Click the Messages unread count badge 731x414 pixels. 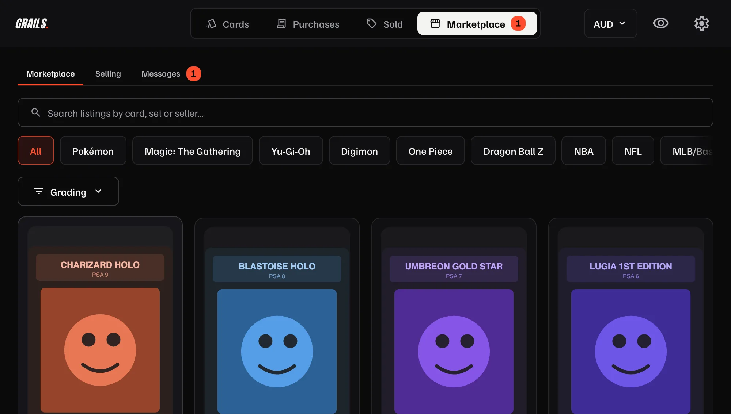click(x=193, y=74)
